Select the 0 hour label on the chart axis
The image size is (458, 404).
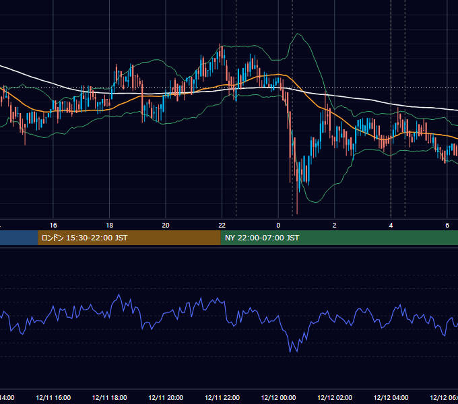pos(278,226)
